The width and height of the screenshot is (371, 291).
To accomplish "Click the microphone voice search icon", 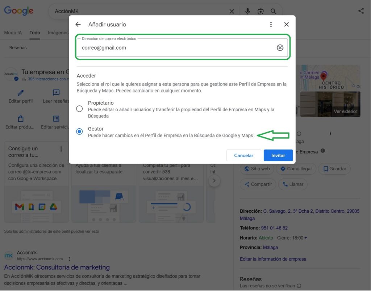I will [x=247, y=12].
